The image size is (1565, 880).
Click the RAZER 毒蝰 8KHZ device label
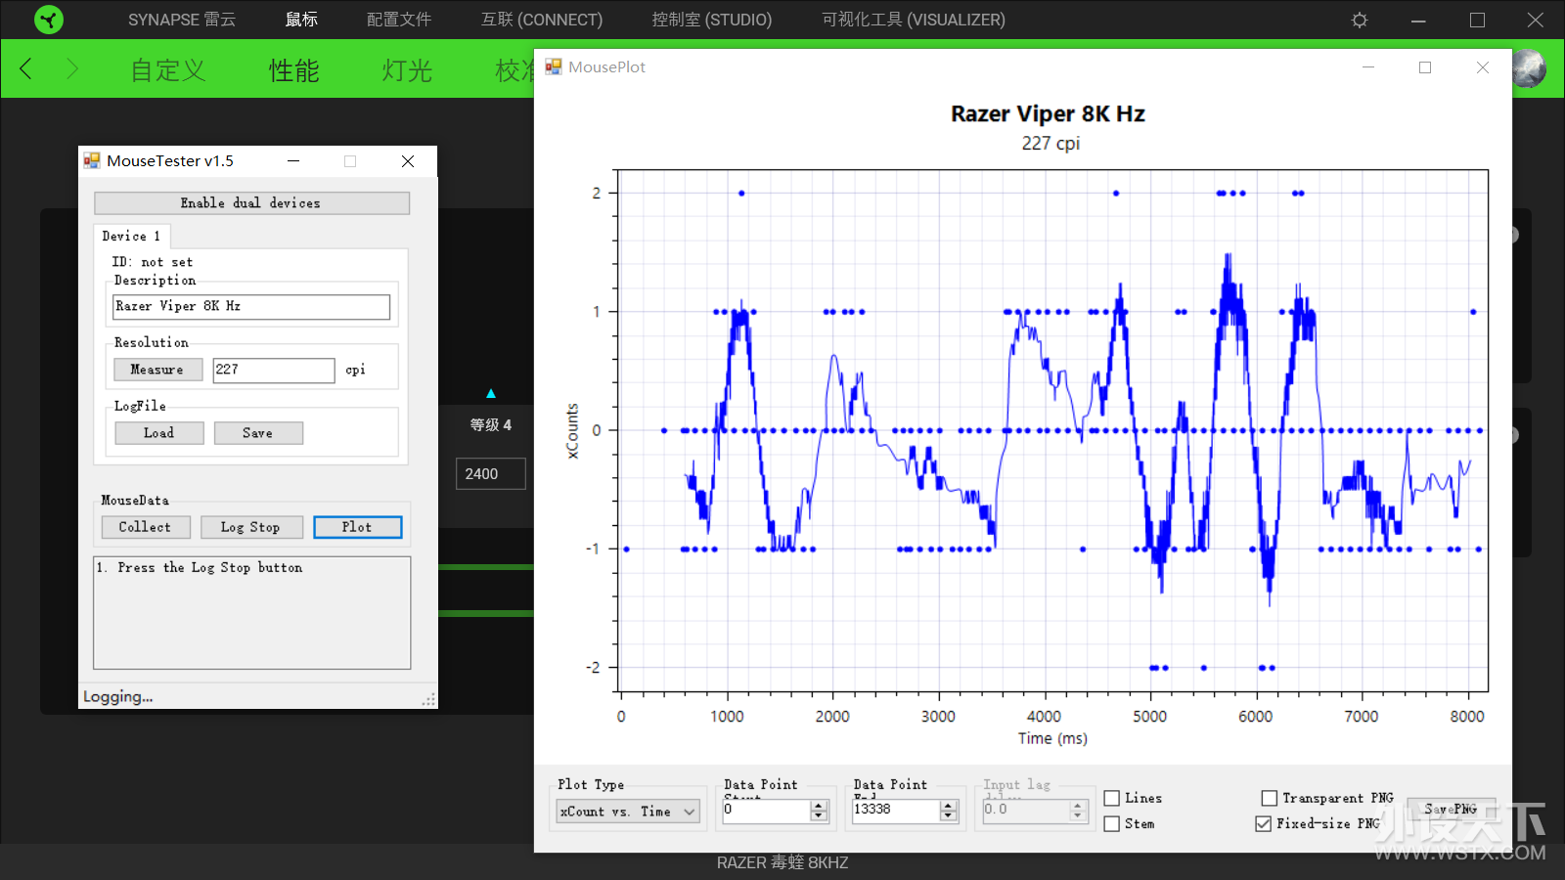[782, 862]
